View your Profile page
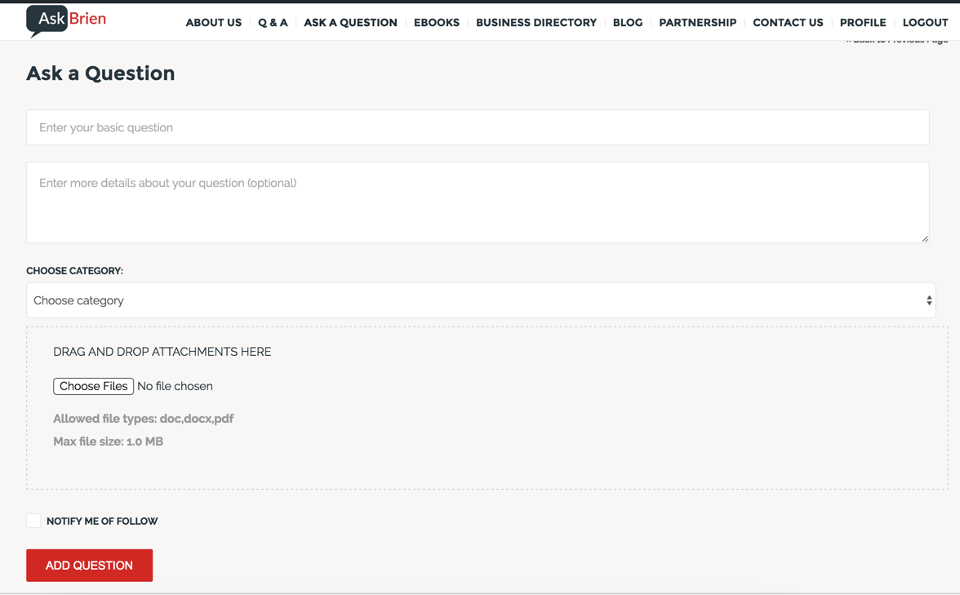The image size is (960, 595). 862,23
